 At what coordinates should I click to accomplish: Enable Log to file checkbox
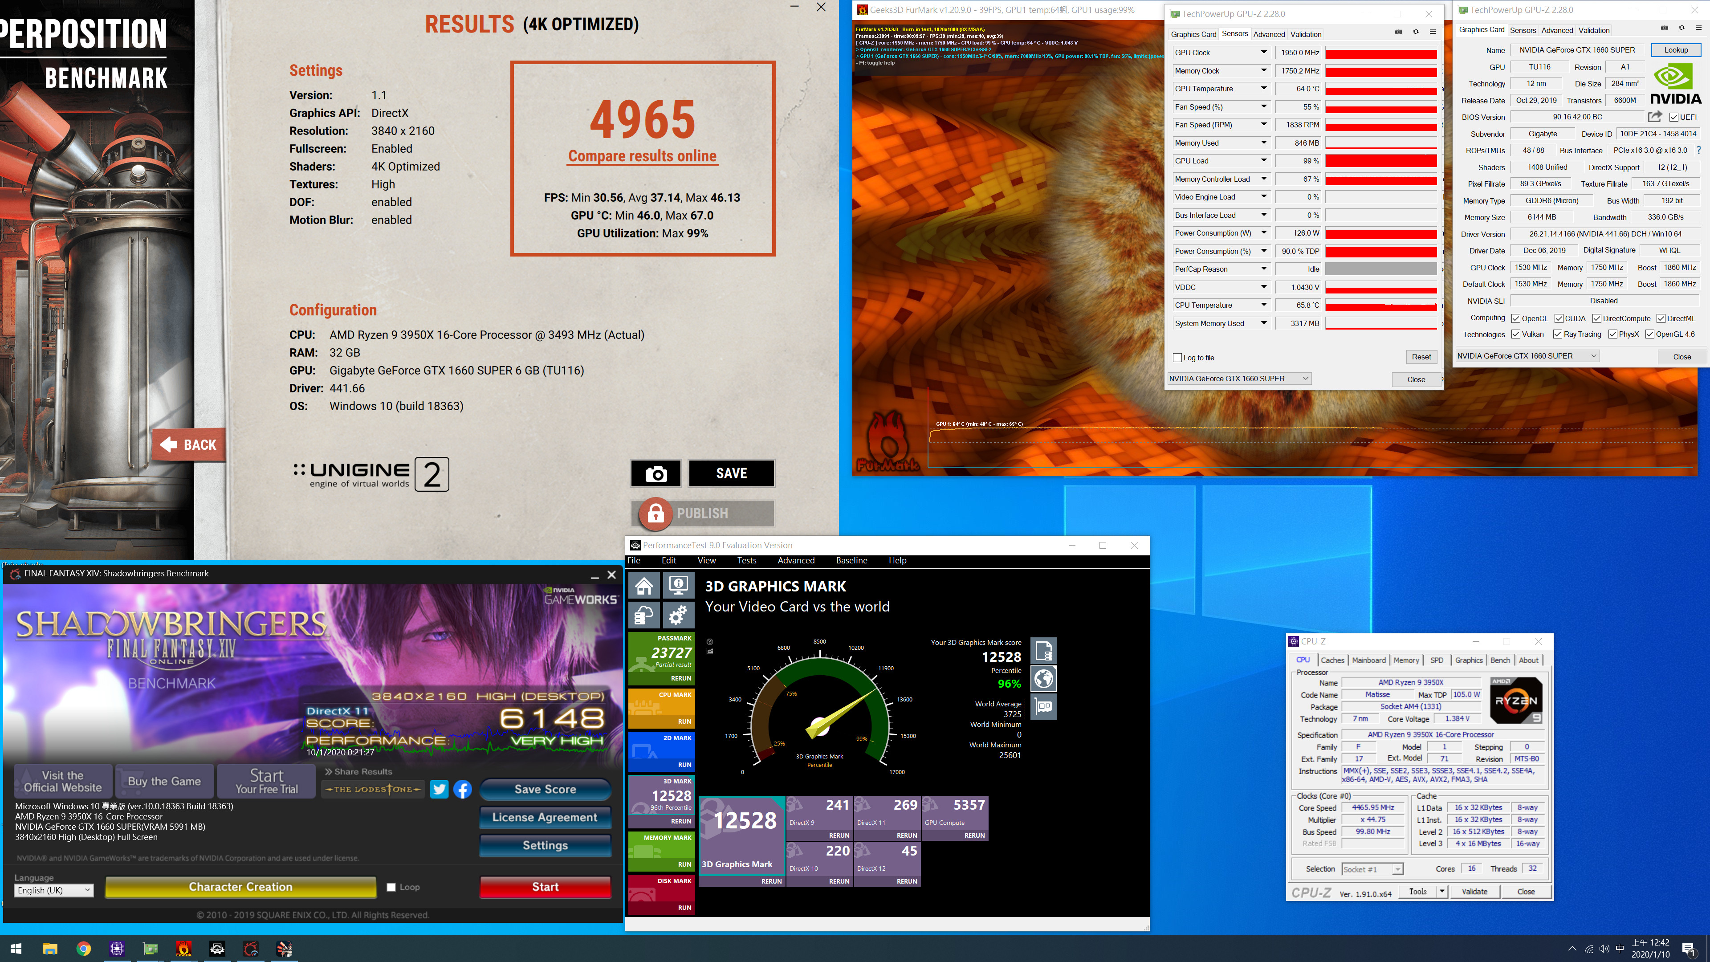(x=1177, y=358)
